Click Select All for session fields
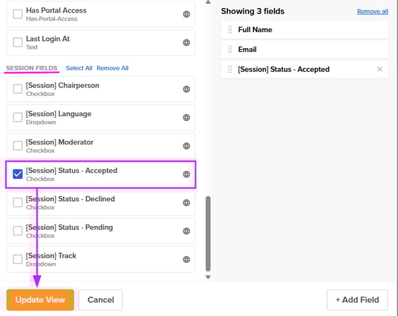The height and width of the screenshot is (316, 398). (79, 68)
